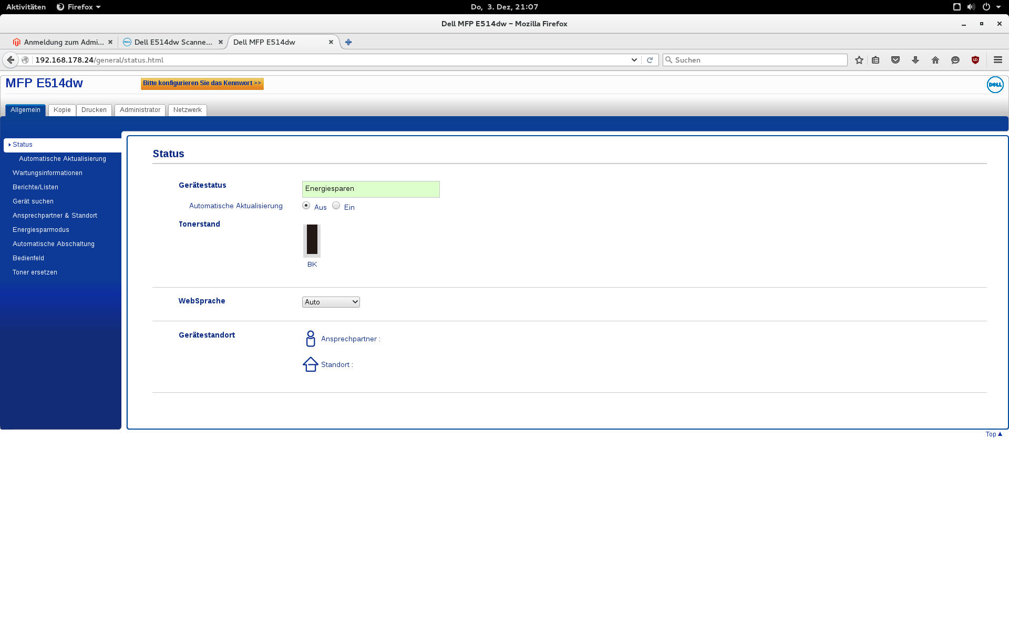This screenshot has height=631, width=1009.
Task: Open the Administrator tab
Action: [140, 110]
